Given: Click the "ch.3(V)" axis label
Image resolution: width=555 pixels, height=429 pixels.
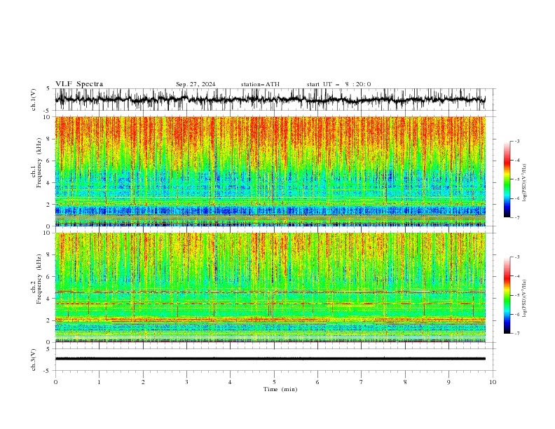Looking at the screenshot, I should [x=34, y=360].
